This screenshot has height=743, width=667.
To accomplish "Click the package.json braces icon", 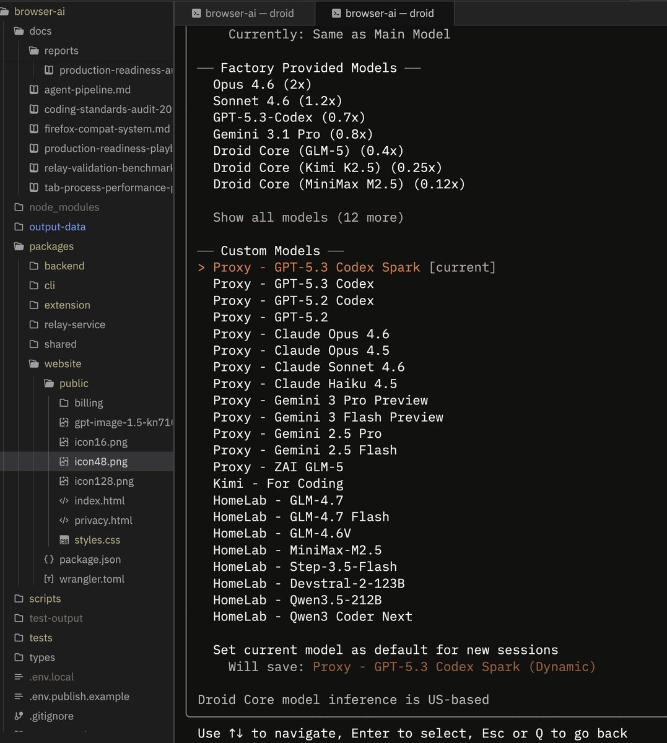I will click(x=49, y=560).
